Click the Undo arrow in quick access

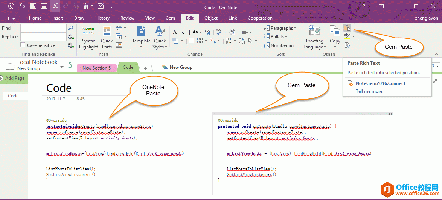coord(22,6)
